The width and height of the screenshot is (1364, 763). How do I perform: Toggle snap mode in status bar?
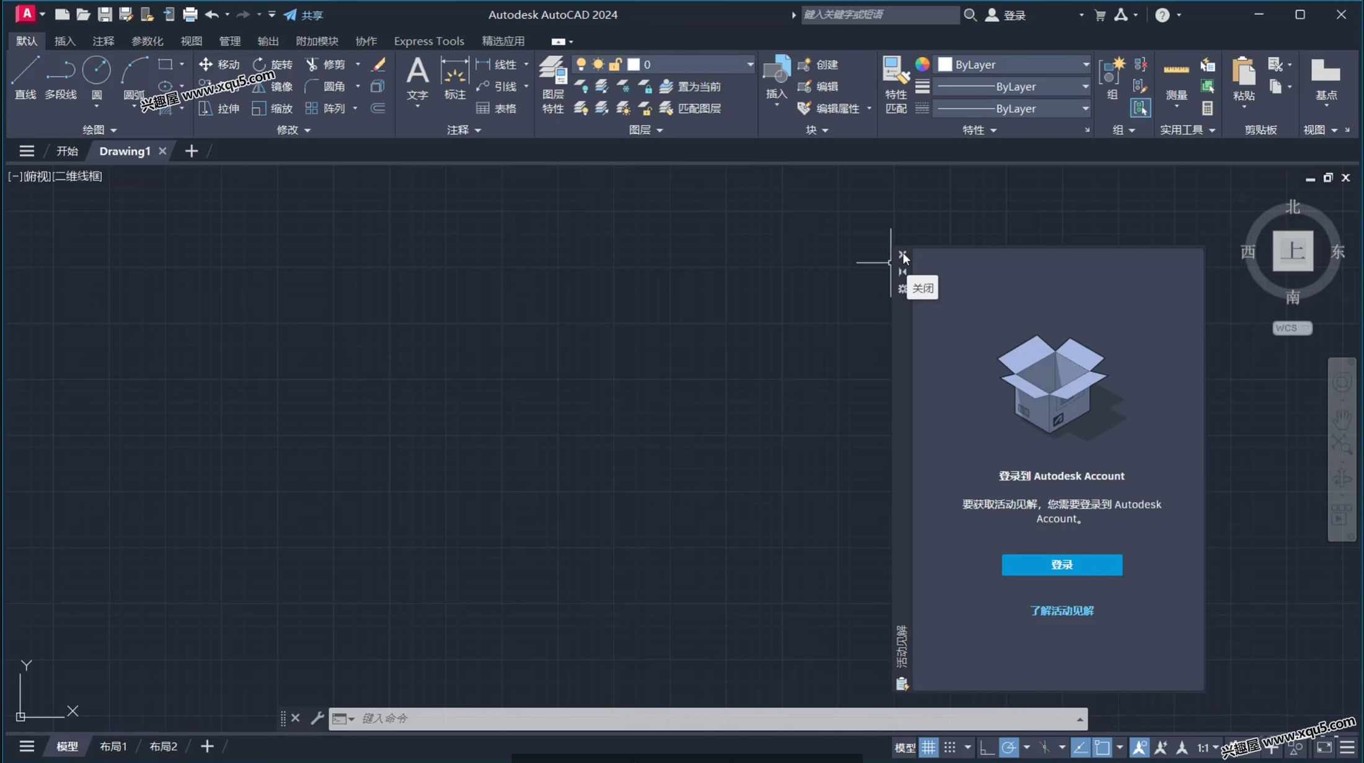[x=950, y=748]
